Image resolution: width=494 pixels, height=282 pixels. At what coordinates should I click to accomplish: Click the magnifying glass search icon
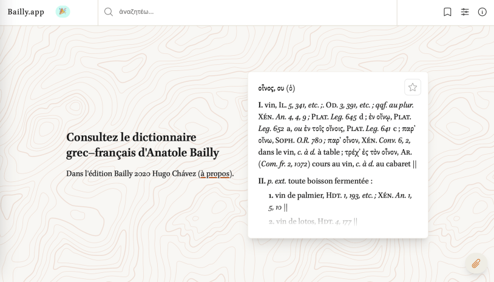point(109,12)
